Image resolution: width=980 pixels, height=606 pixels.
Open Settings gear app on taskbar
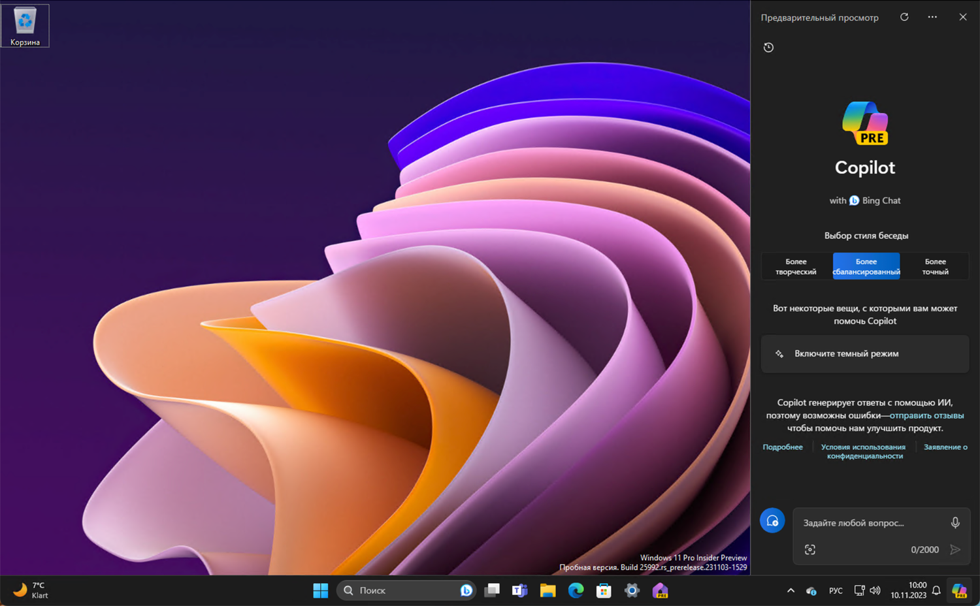pyautogui.click(x=632, y=591)
